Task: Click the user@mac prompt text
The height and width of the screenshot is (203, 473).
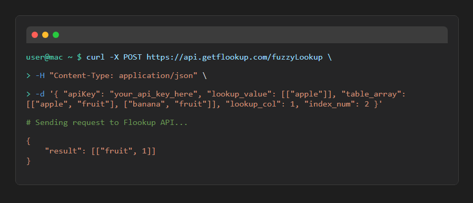Action: (x=45, y=57)
